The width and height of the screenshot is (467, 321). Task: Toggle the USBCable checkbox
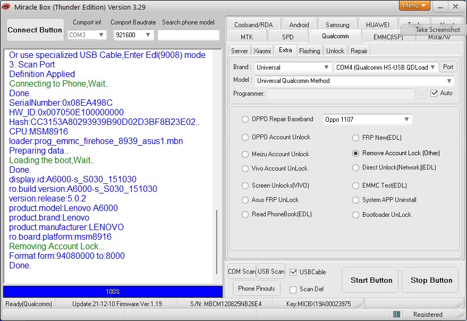click(x=293, y=272)
